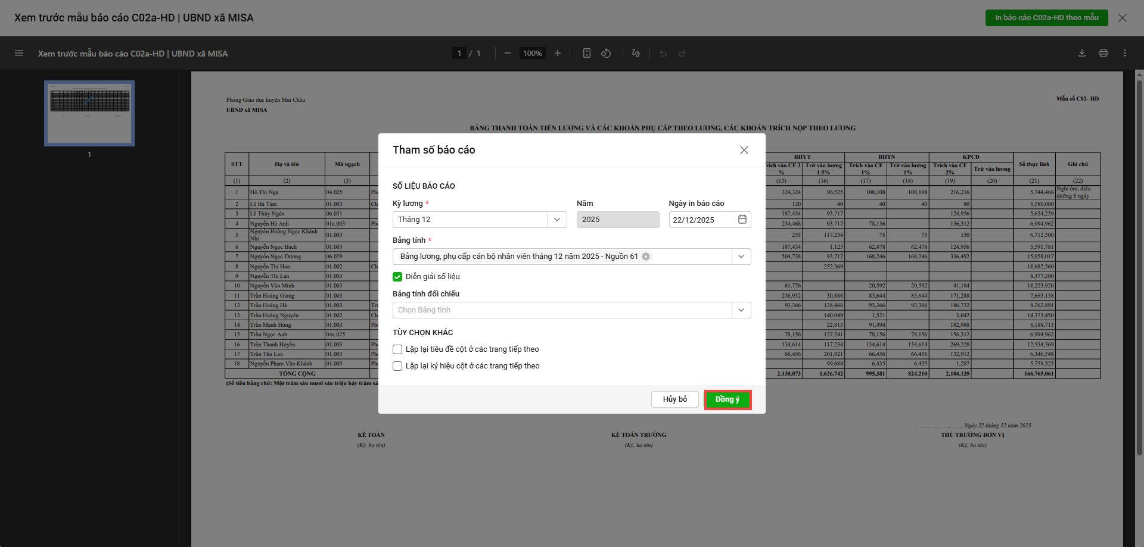Expand the Bảng tính đối chiếu dropdown

(x=741, y=310)
